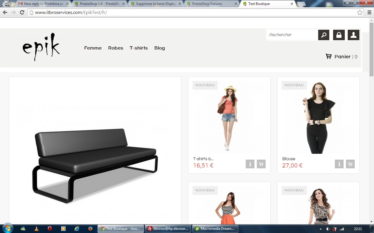The width and height of the screenshot is (374, 233).
Task: Open the user account icon
Action: tap(354, 35)
